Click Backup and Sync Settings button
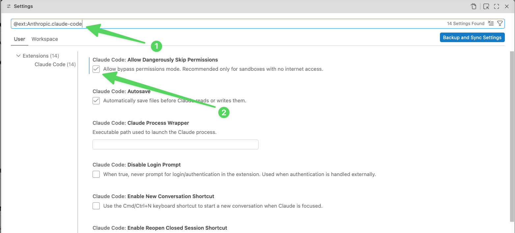This screenshot has width=515, height=233. click(x=472, y=38)
